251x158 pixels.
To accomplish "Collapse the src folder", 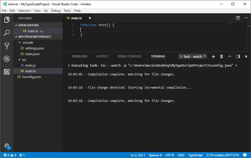I will pyautogui.click(x=22, y=60).
